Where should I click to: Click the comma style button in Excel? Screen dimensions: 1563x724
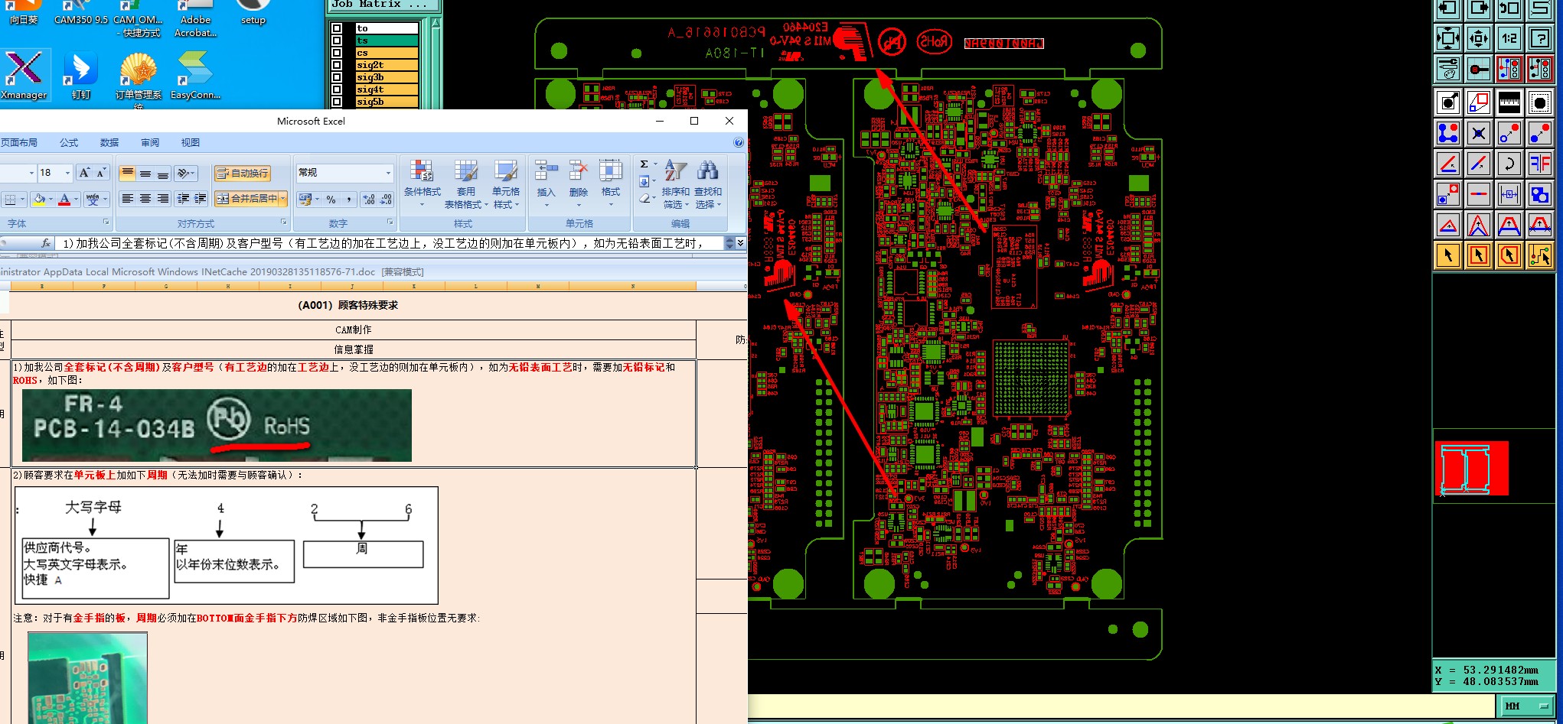click(349, 199)
